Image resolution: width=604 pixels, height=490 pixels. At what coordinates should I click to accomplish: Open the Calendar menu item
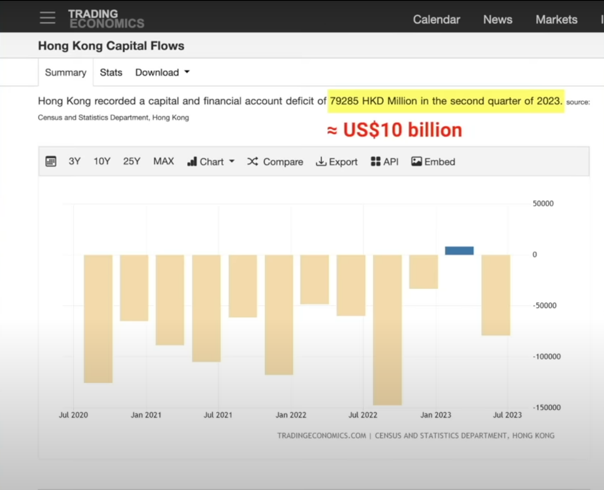pyautogui.click(x=436, y=19)
